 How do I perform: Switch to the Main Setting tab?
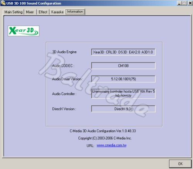(14, 12)
